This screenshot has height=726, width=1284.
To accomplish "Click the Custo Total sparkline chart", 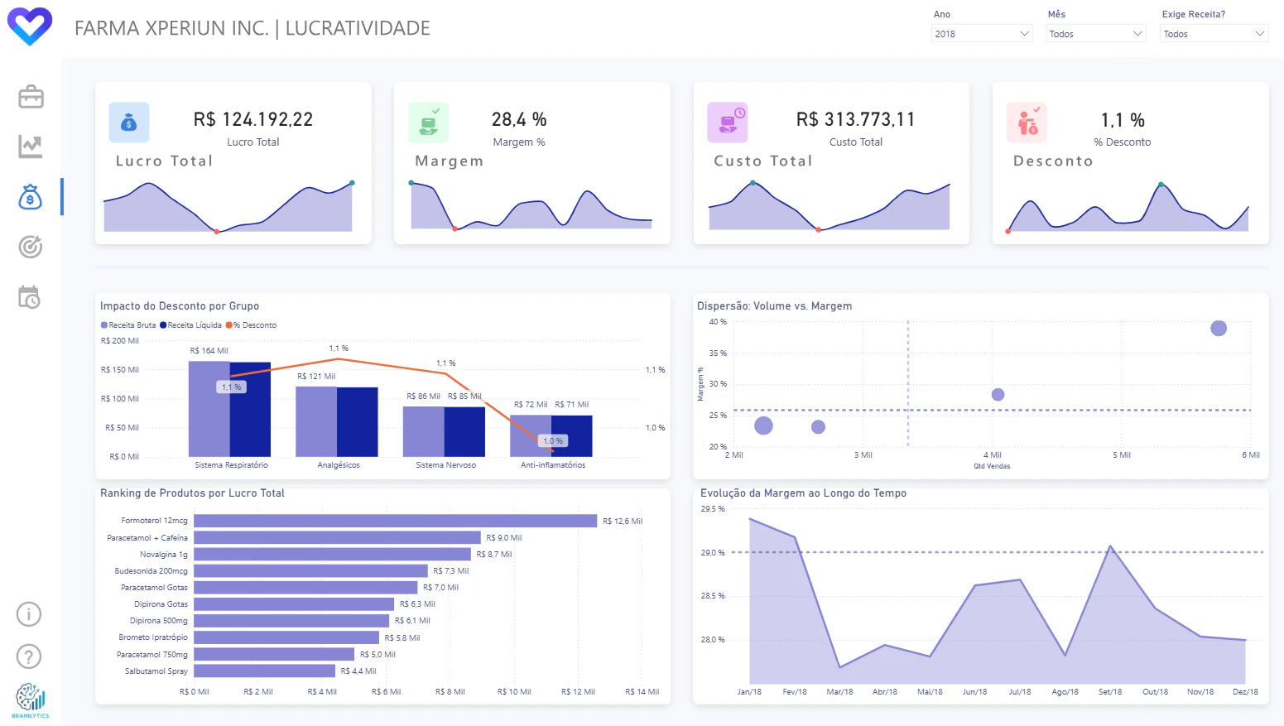I will click(x=830, y=205).
